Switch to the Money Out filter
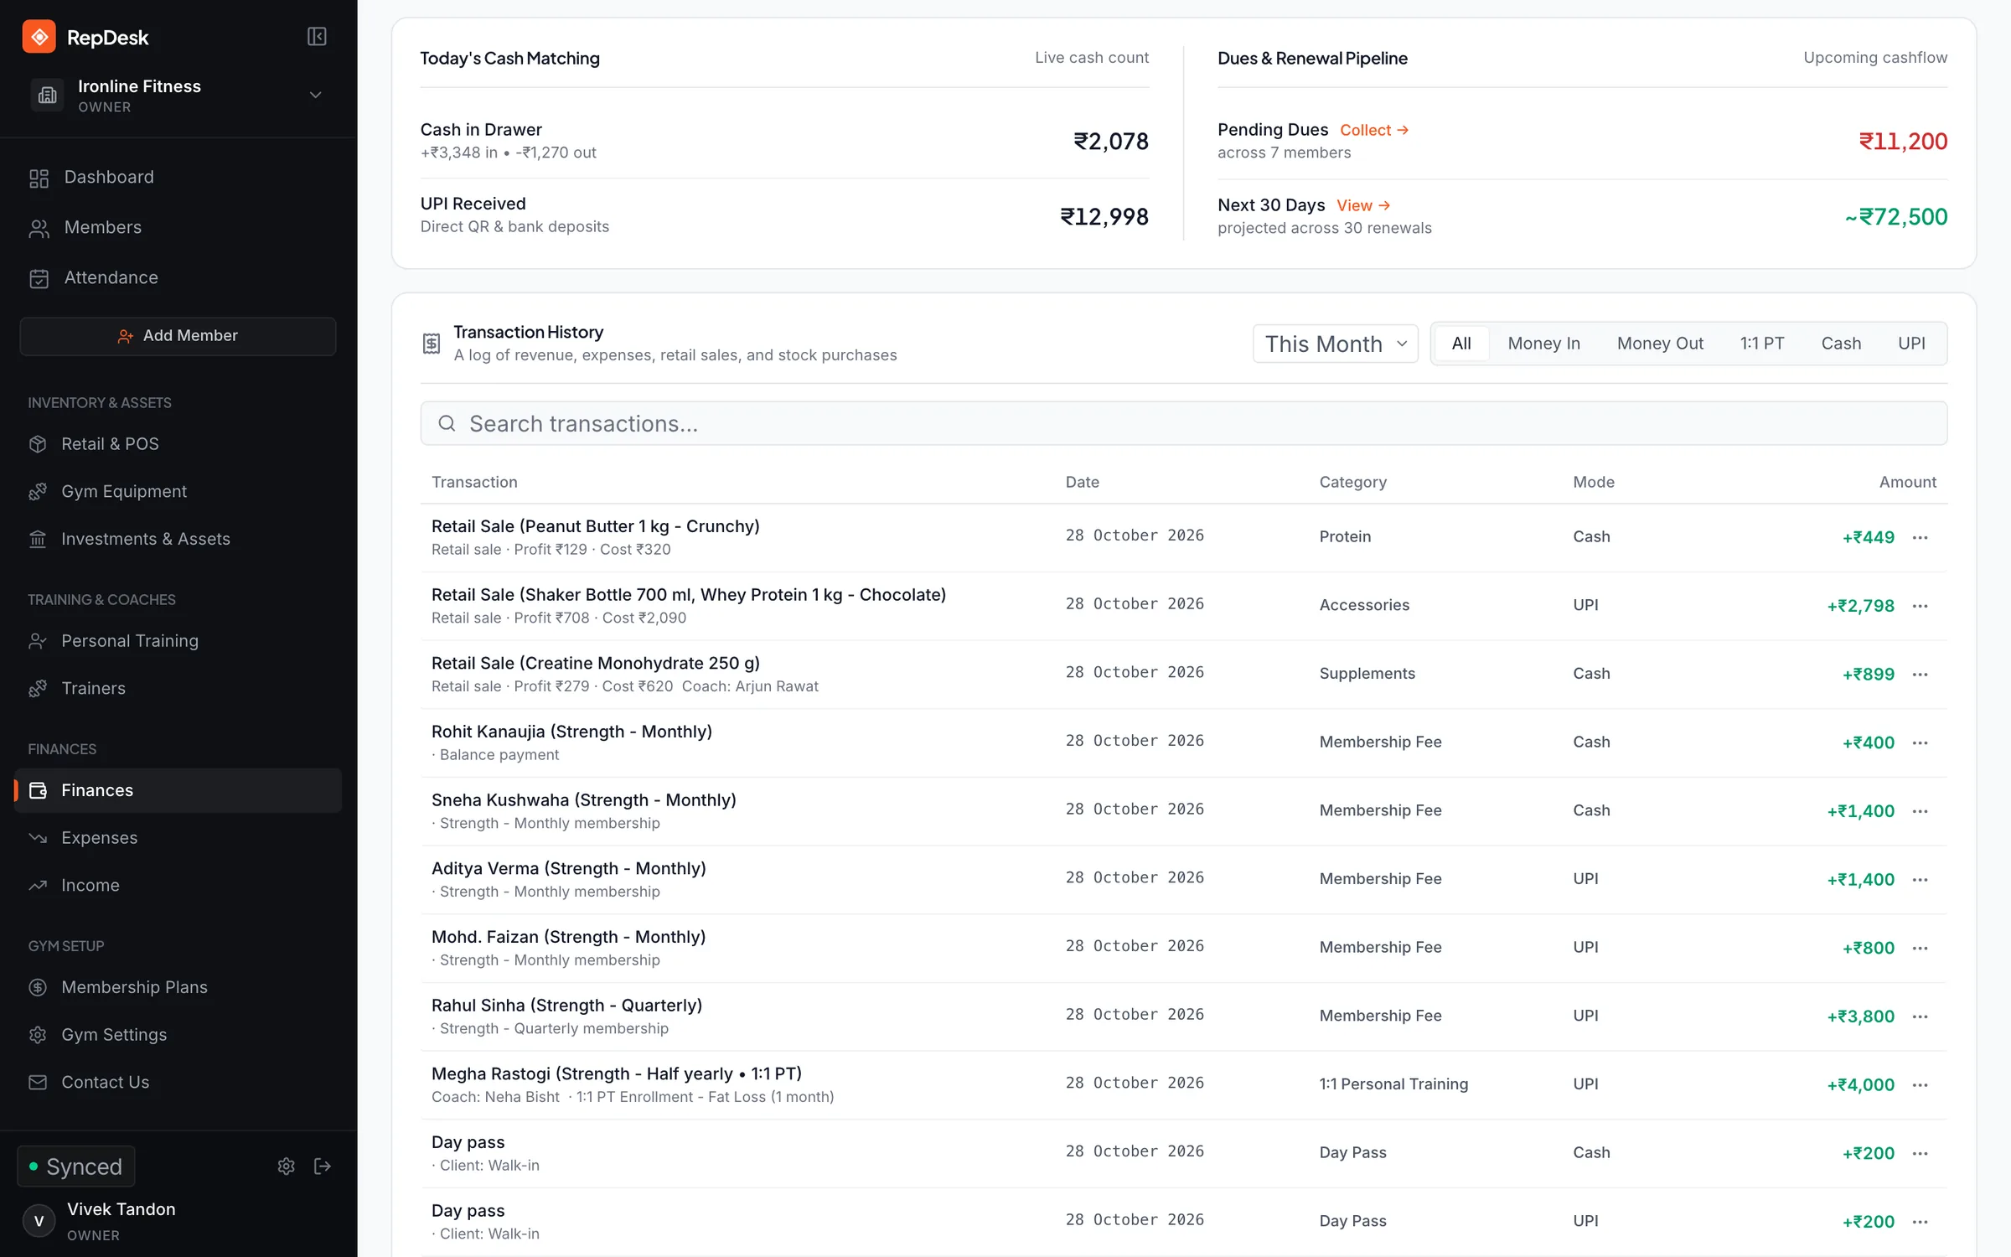This screenshot has width=2011, height=1257. pyautogui.click(x=1660, y=344)
